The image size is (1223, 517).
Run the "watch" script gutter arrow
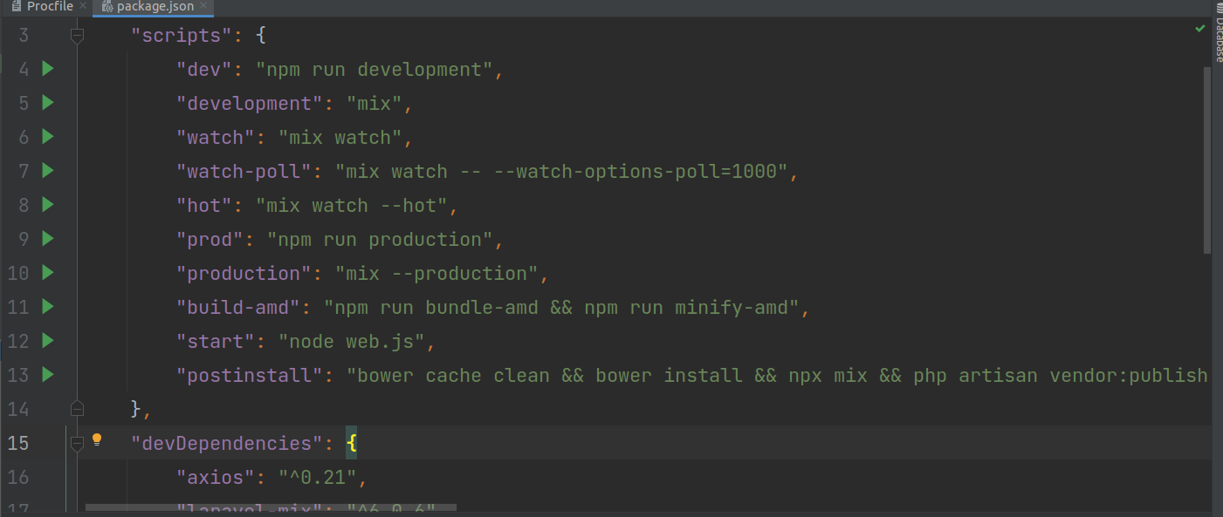tap(48, 137)
